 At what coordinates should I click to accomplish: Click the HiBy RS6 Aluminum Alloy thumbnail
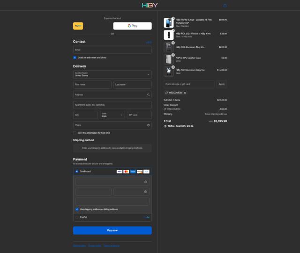click(169, 47)
